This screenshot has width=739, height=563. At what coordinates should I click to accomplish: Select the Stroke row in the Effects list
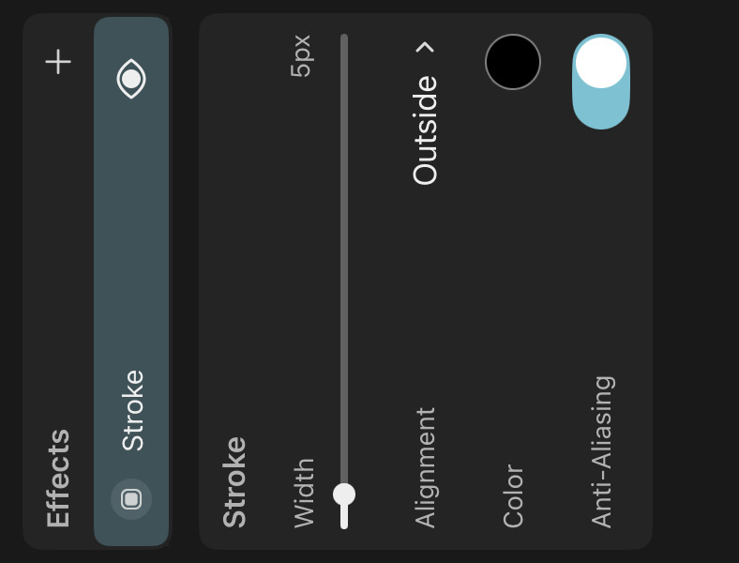click(131, 281)
